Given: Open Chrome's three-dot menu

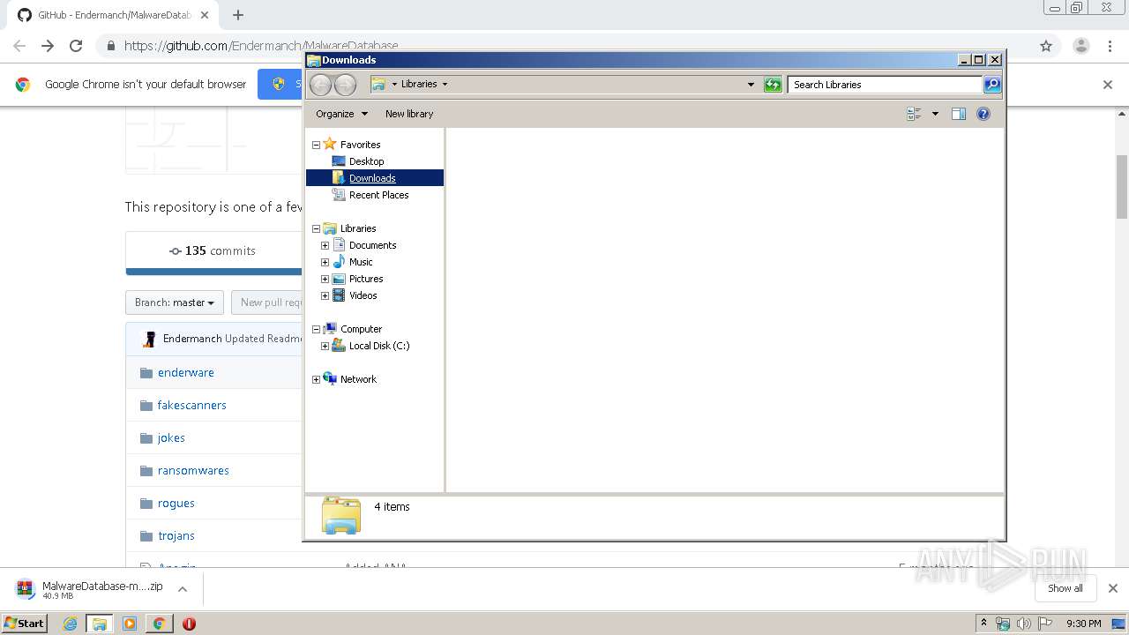Looking at the screenshot, I should coord(1110,46).
